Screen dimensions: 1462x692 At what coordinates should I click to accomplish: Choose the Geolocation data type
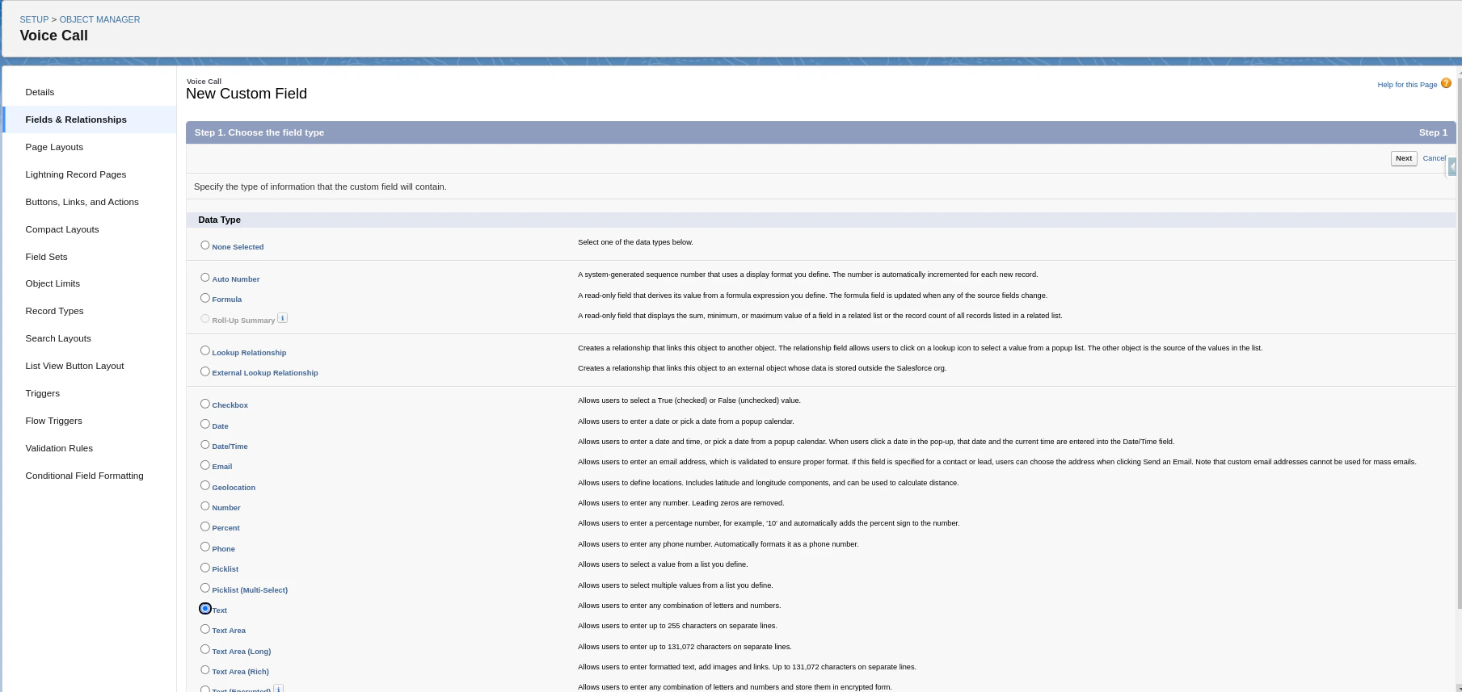(x=205, y=486)
